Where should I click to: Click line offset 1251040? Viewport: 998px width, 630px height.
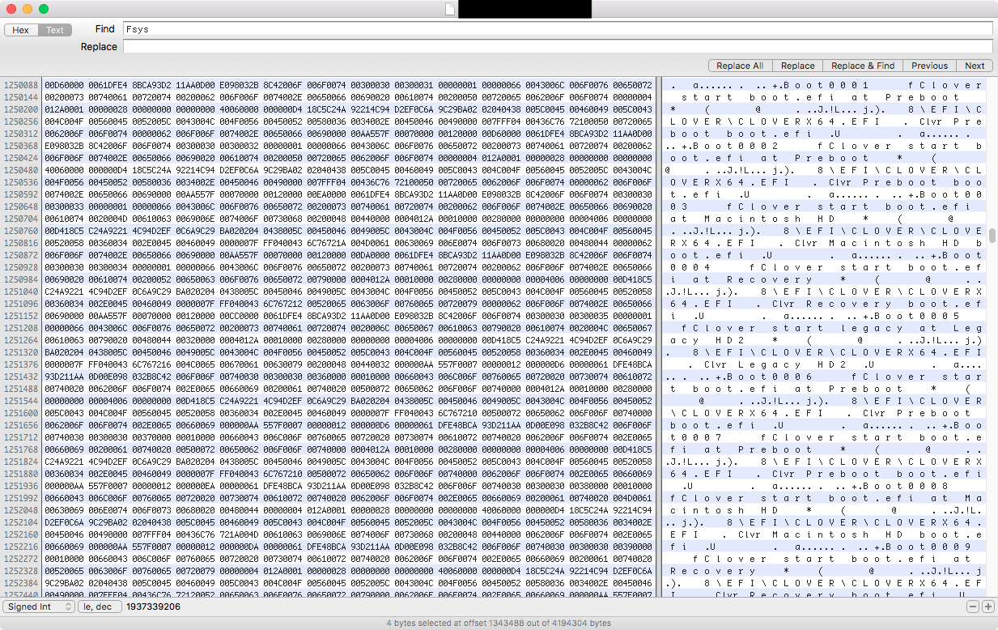[x=20, y=292]
